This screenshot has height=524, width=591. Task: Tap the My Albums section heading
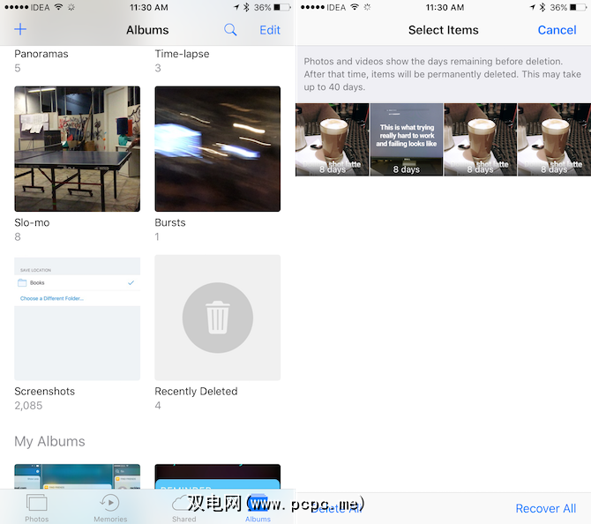point(49,441)
